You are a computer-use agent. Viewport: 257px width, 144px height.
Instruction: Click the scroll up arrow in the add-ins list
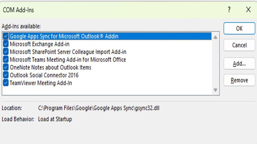pyautogui.click(x=215, y=37)
